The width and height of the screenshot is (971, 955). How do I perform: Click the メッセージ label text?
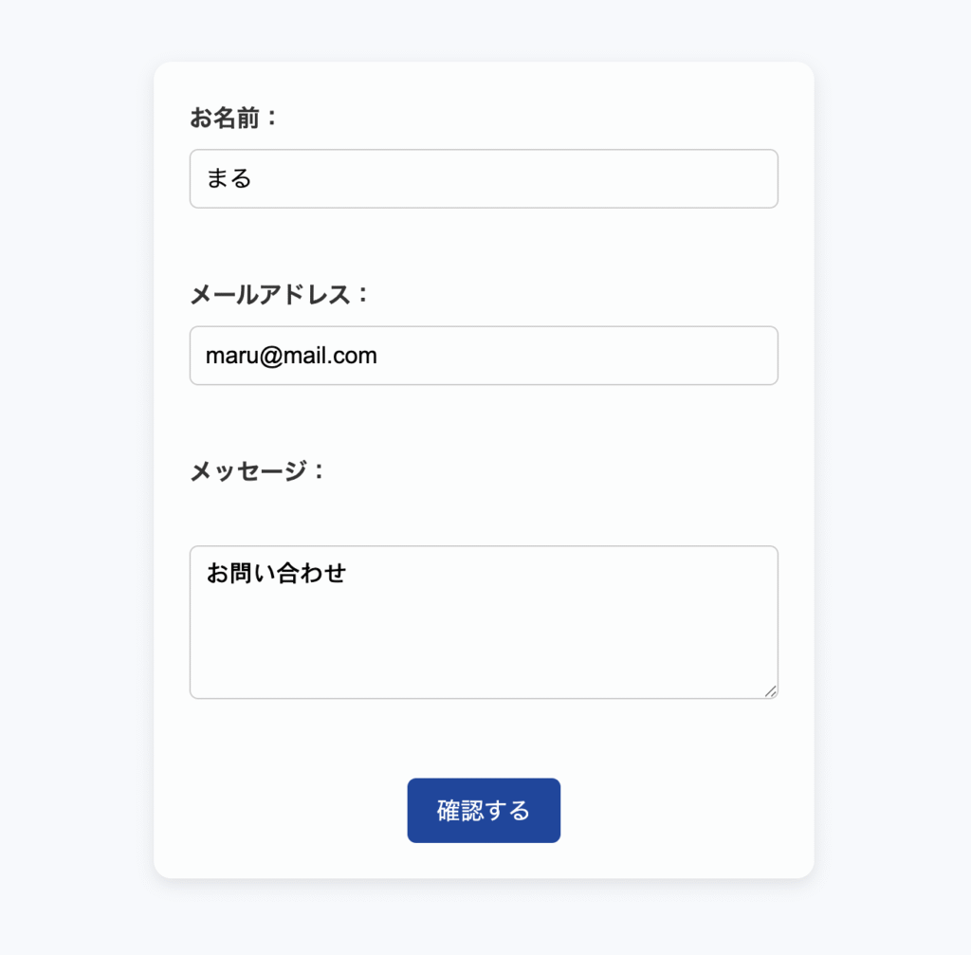[x=257, y=471]
